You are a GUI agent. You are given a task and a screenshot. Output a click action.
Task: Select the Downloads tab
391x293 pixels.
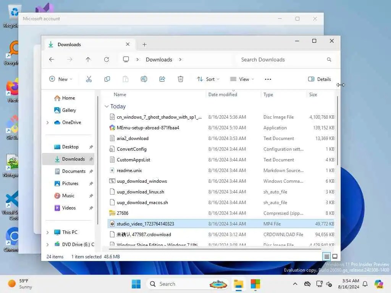tap(90, 45)
